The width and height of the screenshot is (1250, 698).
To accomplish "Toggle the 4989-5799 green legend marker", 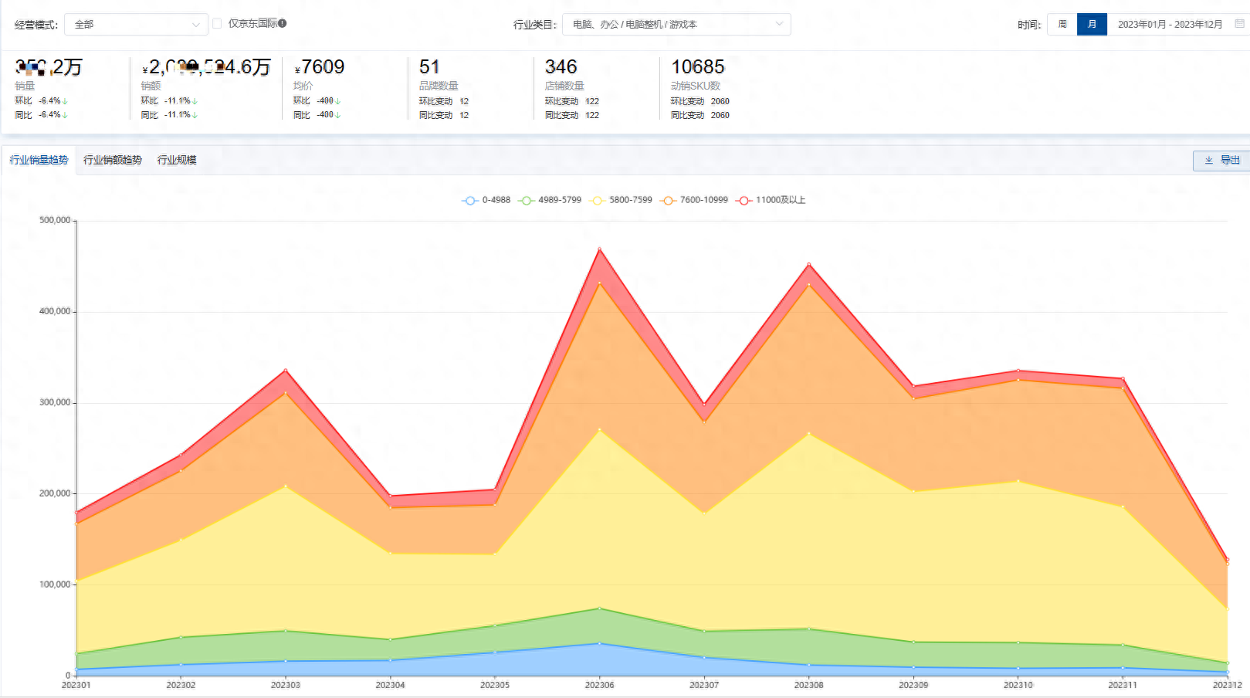I will pos(526,200).
